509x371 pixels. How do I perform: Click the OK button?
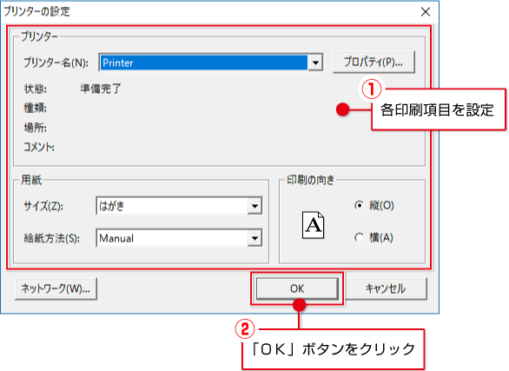297,288
